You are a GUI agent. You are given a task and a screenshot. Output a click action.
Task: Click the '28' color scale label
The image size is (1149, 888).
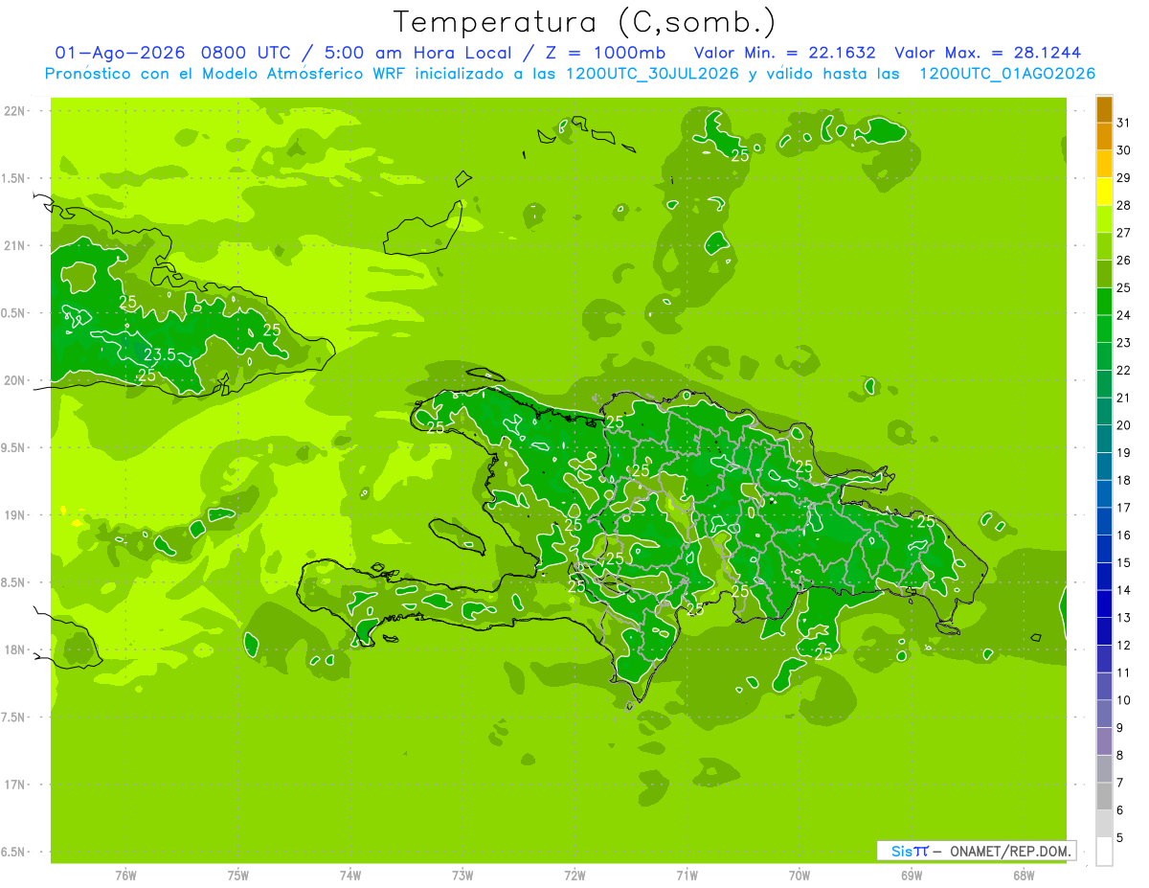[x=1123, y=205]
